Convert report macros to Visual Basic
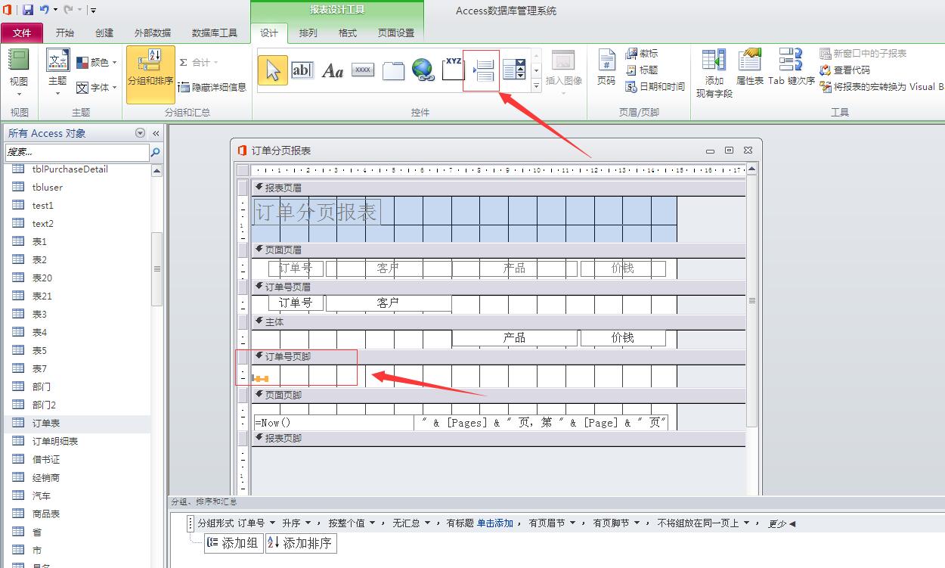 click(x=881, y=86)
